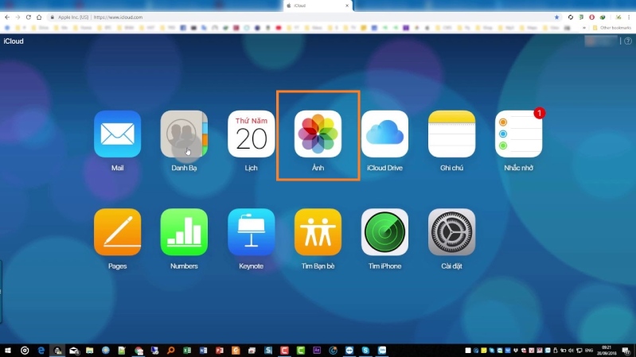Open Danh Bạ contacts app
The height and width of the screenshot is (357, 636).
(184, 134)
